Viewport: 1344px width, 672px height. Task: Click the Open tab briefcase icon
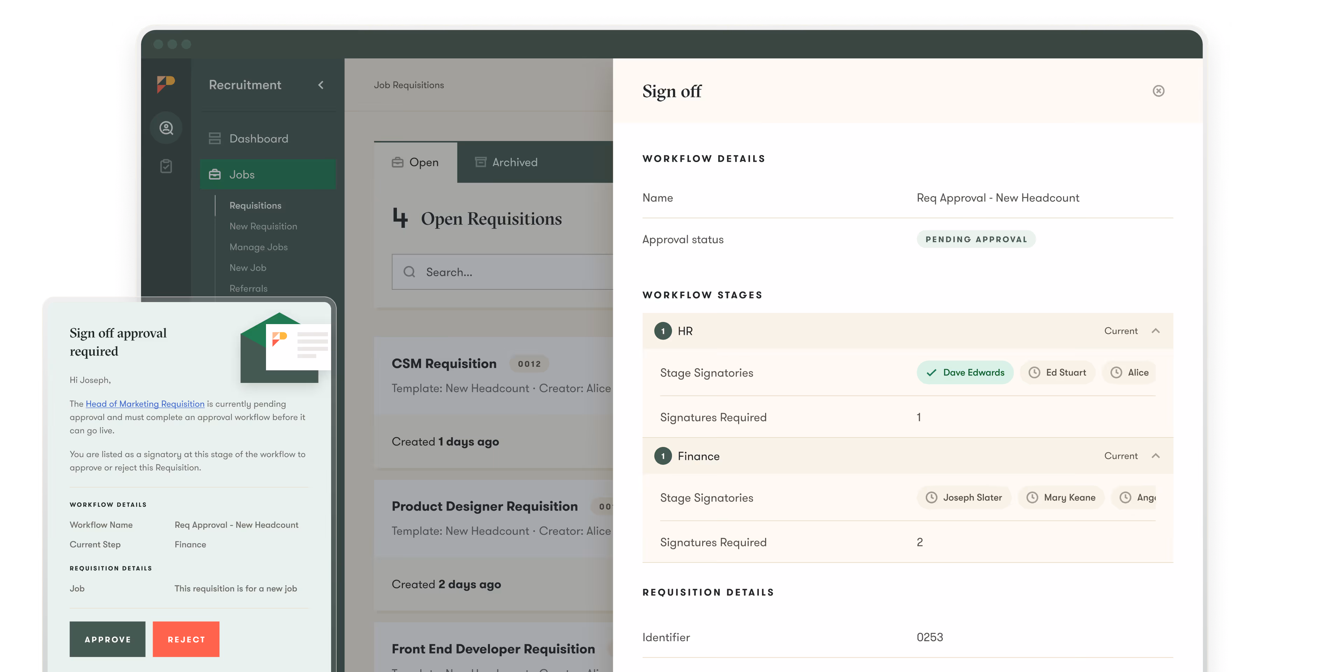point(398,162)
